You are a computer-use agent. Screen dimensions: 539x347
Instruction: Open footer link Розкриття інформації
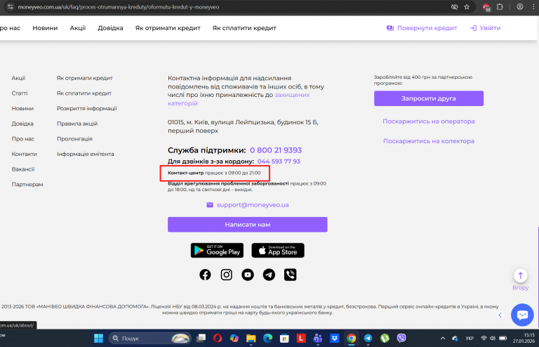[87, 108]
